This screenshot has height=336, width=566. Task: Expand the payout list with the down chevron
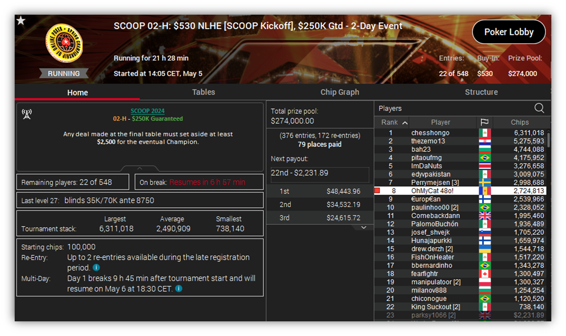364,227
